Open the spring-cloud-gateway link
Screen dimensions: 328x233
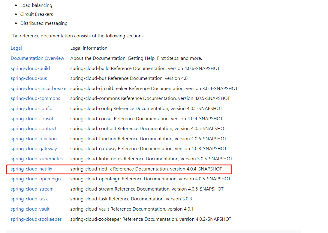click(34, 149)
